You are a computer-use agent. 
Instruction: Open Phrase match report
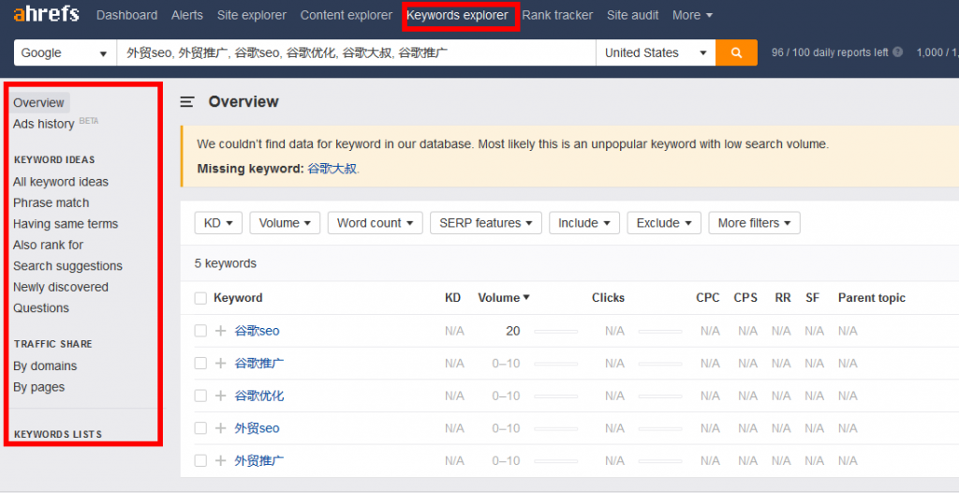(x=52, y=202)
